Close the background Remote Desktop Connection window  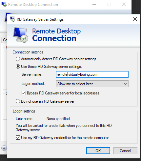(124, 5)
